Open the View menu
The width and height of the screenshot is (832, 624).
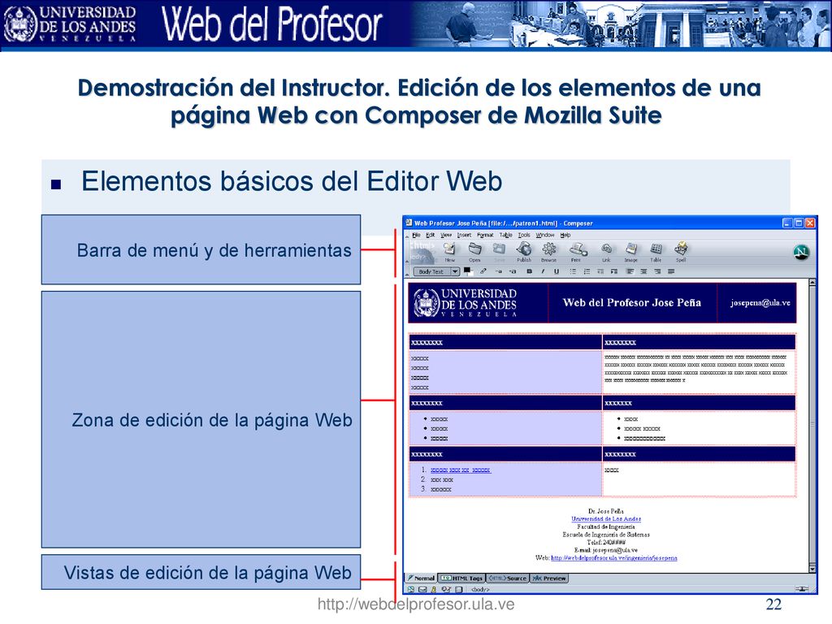tap(446, 235)
